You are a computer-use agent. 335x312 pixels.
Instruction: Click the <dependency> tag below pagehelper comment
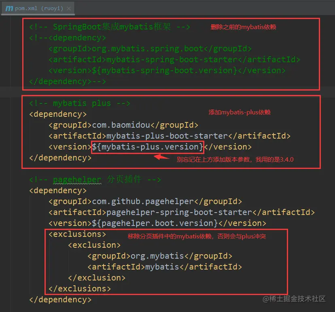coord(58,191)
